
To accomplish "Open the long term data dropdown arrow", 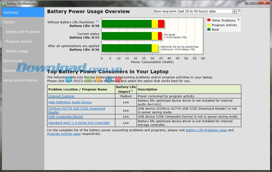I will 234,11.
